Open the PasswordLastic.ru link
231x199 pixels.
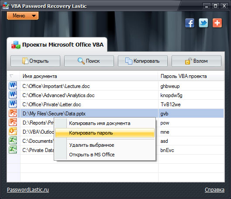tap(28, 190)
